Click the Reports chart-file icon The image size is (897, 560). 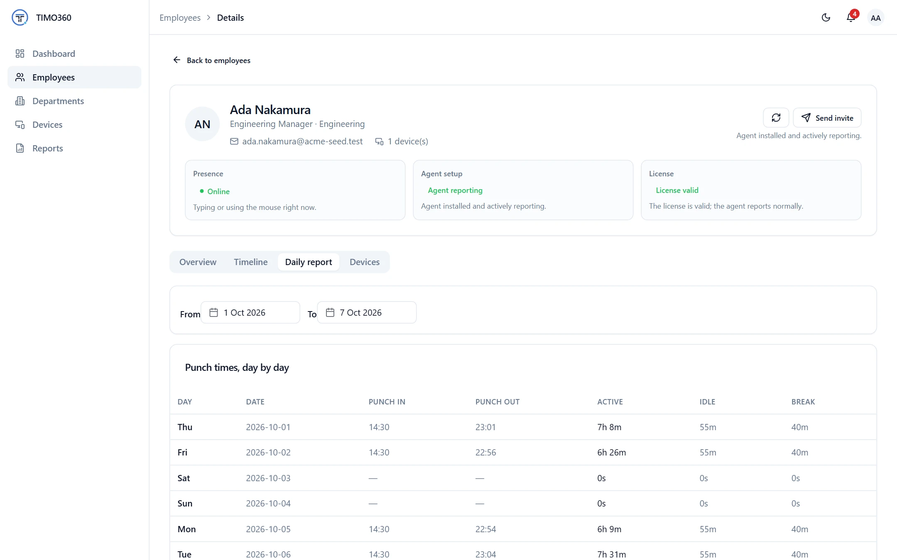(x=20, y=148)
